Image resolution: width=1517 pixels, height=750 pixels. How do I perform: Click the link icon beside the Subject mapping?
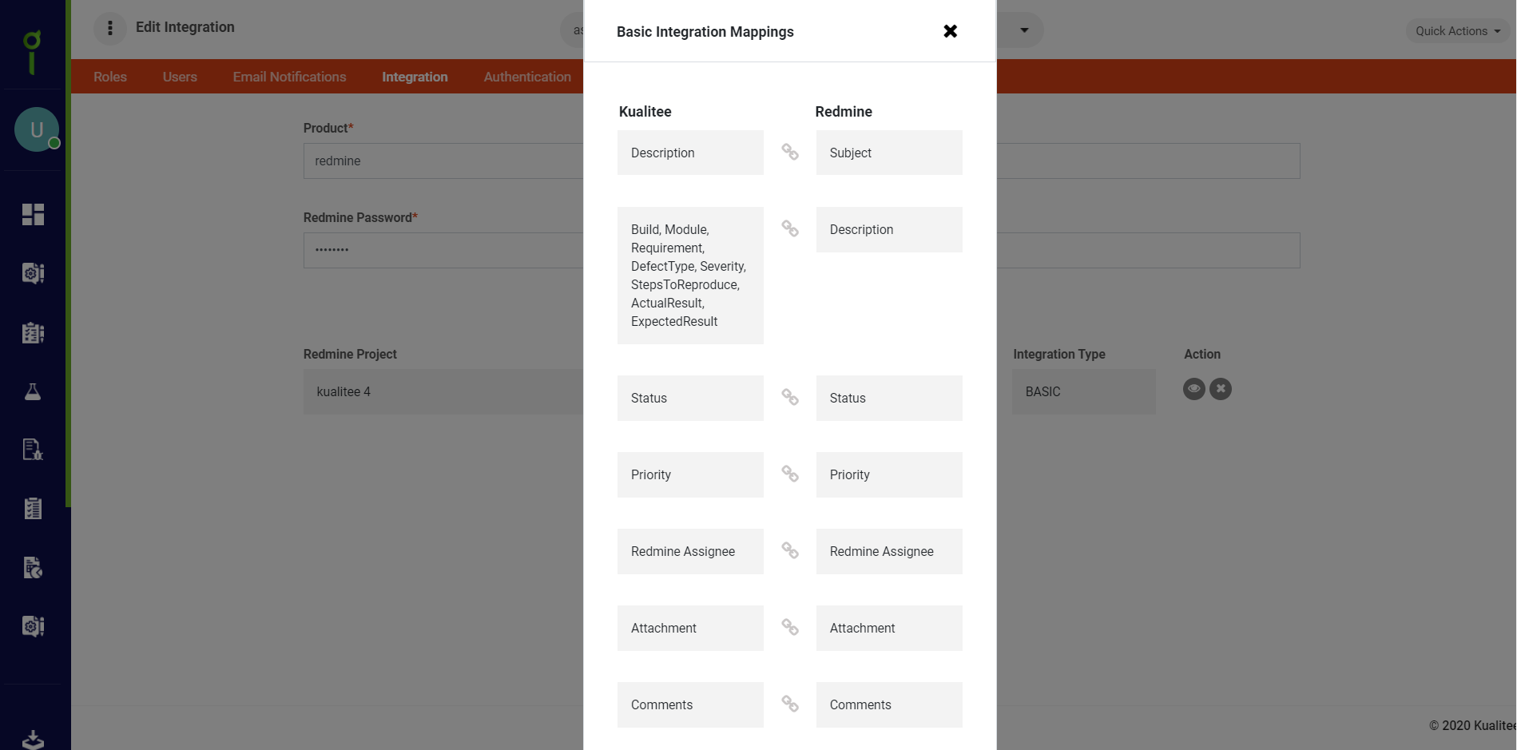(790, 152)
